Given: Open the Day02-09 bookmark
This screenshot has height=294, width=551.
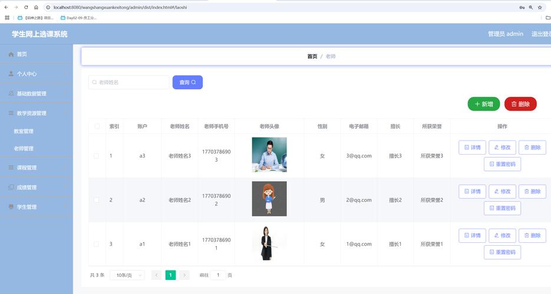Looking at the screenshot, I should 78,18.
